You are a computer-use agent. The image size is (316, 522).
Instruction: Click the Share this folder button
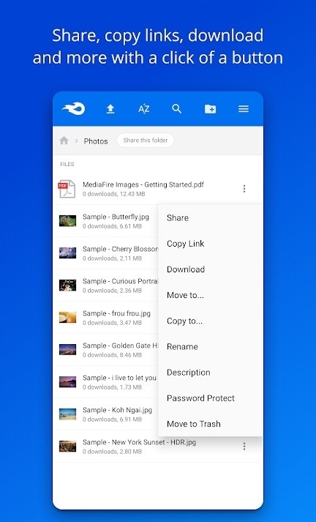tap(146, 141)
